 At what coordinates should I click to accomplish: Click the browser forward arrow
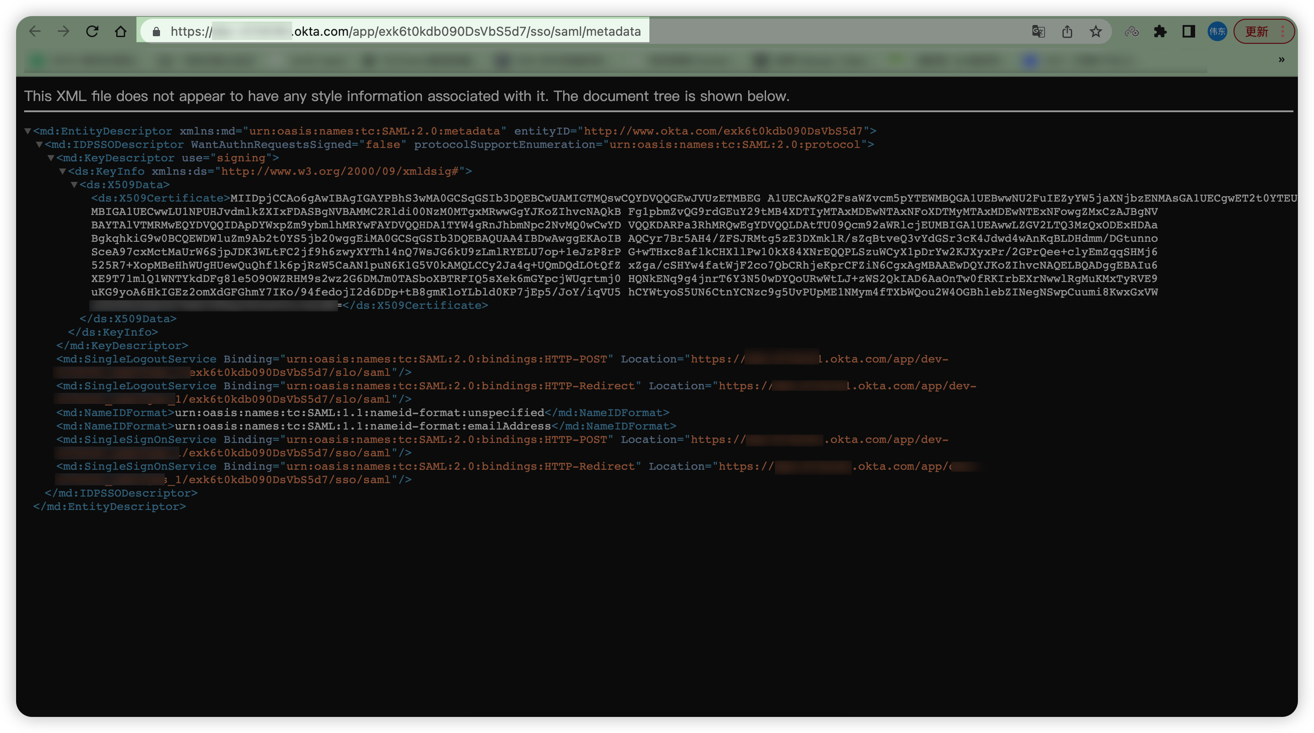click(x=63, y=32)
